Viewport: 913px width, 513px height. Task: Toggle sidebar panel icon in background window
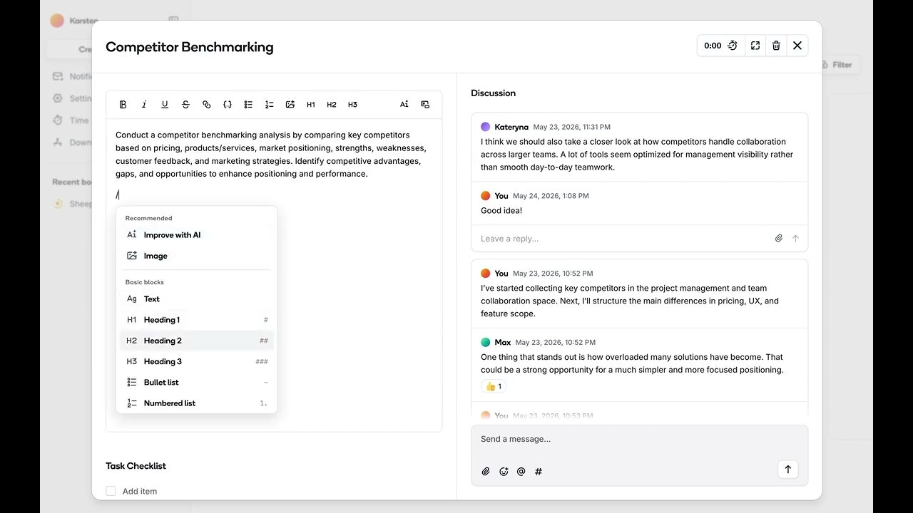[x=173, y=21]
